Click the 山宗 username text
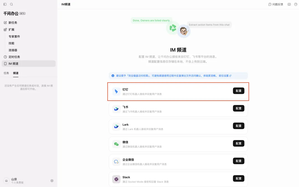299x187 pixels. [x=14, y=179]
